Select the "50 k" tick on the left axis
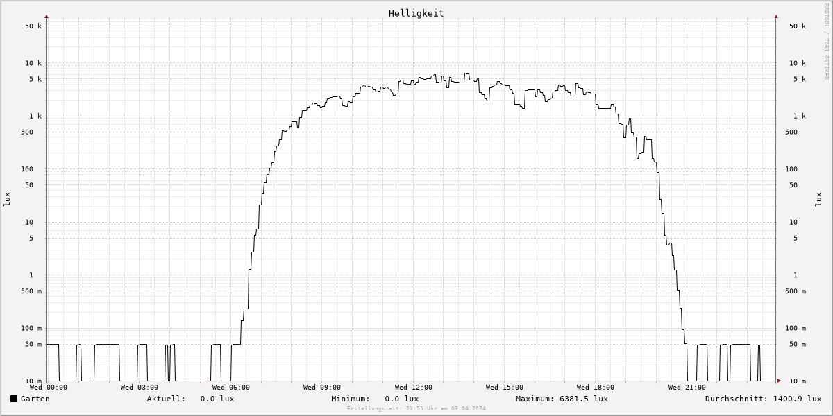Screen dimensions: 833x416 click(33, 26)
